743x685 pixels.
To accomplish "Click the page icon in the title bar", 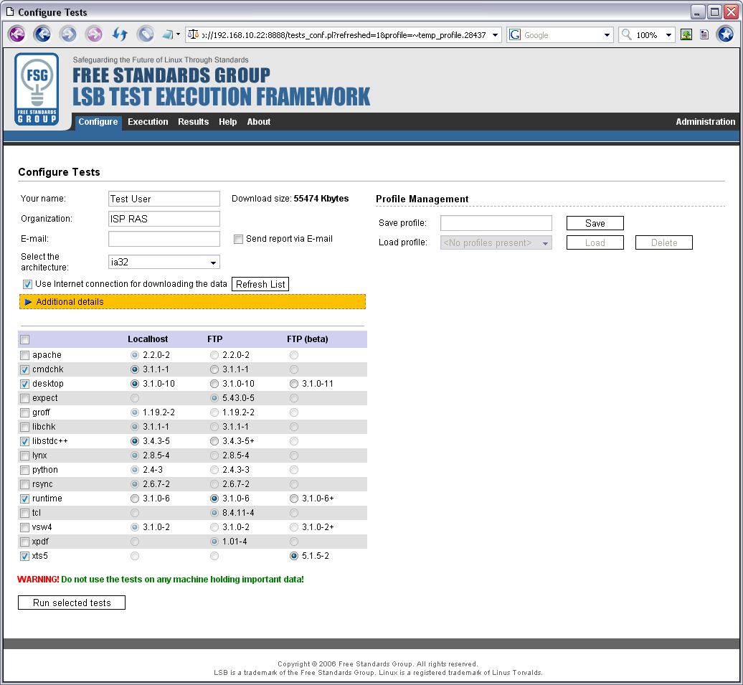I will click(x=9, y=11).
